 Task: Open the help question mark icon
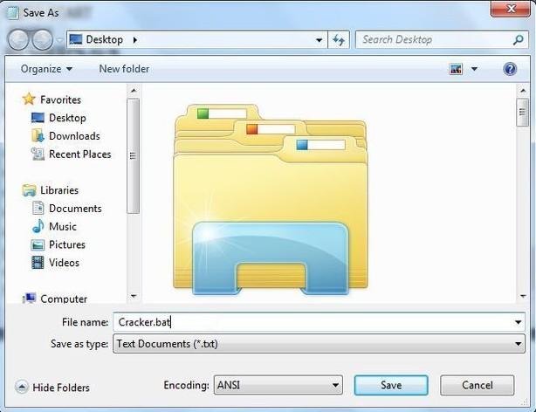(x=510, y=69)
